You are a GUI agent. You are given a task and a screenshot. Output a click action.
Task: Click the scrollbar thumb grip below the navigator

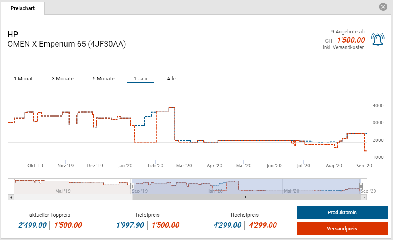pos(247,197)
